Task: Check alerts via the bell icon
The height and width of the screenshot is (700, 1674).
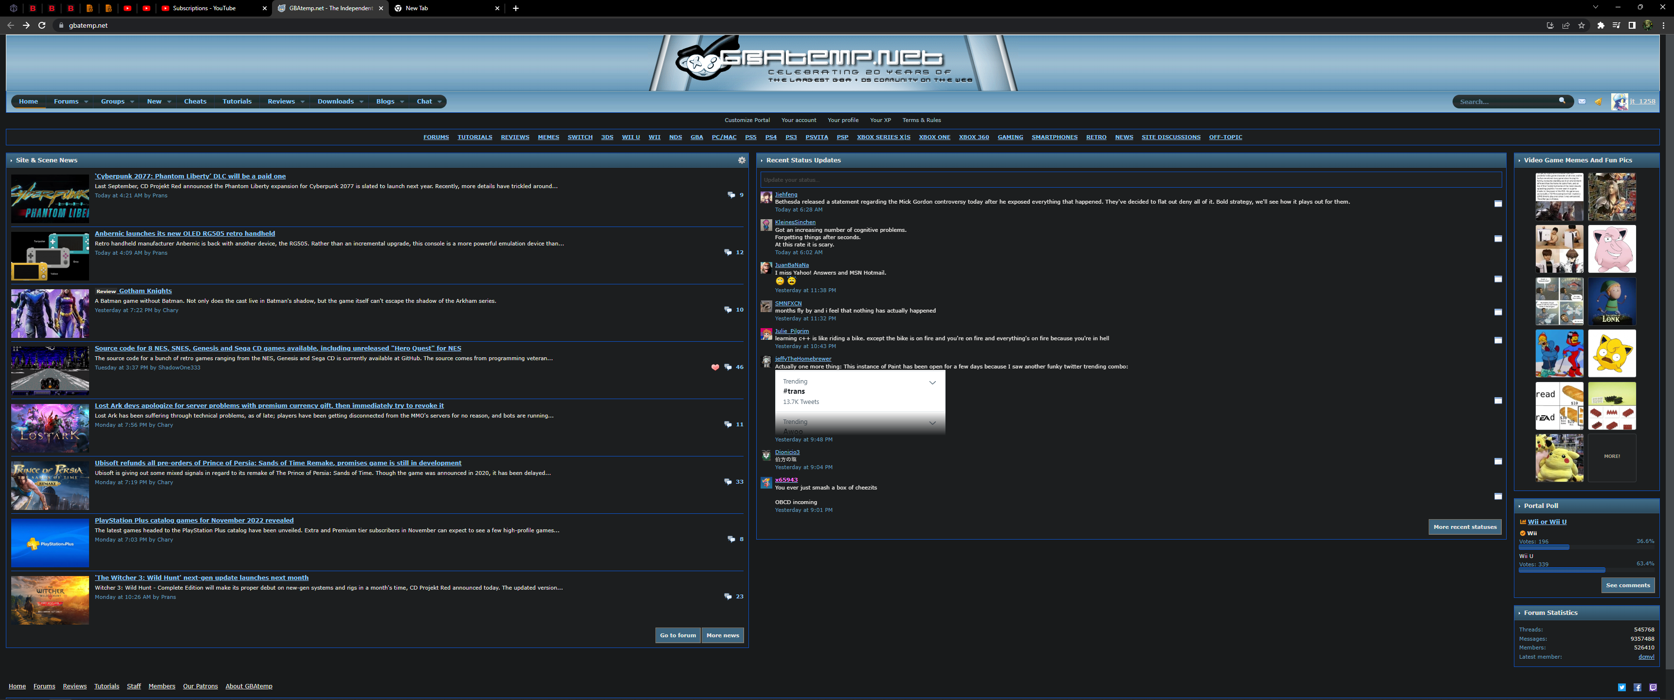Action: click(1598, 101)
